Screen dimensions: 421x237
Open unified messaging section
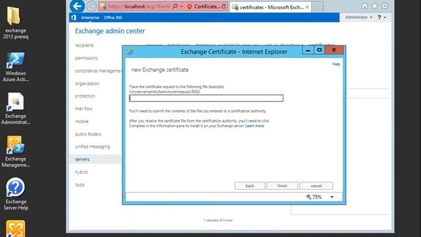92,146
